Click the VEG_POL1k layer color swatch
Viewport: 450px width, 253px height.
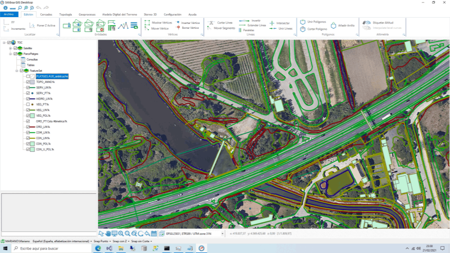click(x=32, y=115)
